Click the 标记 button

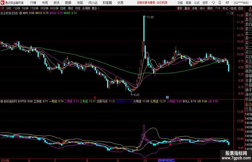pyautogui.click(x=225, y=8)
